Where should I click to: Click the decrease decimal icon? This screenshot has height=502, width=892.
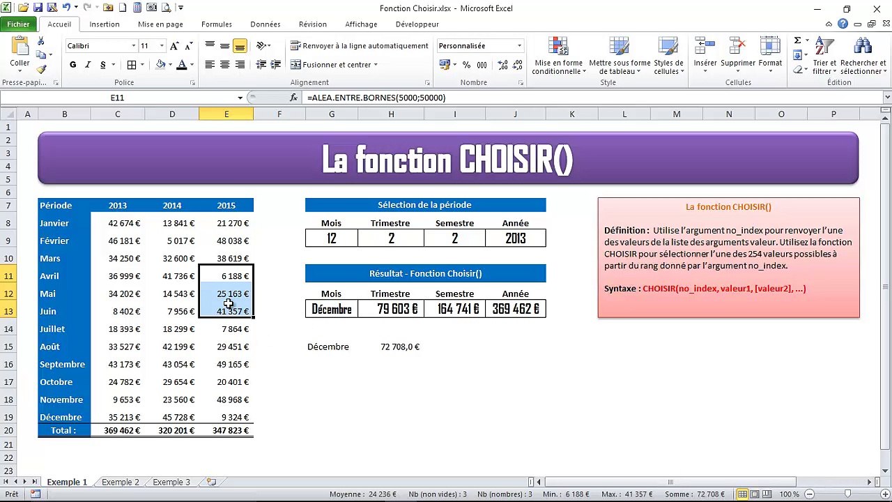(516, 65)
